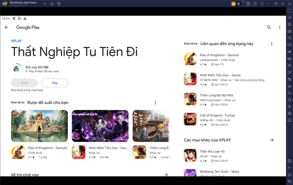Toggle BlueStacks full screen mode

tap(290, 10)
